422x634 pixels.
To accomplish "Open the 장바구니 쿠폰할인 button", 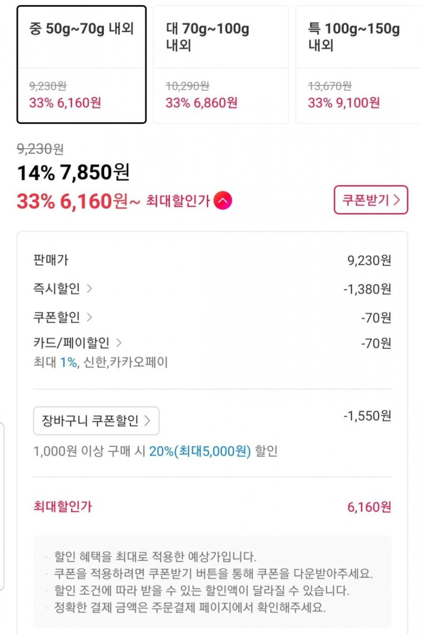I will pyautogui.click(x=96, y=421).
